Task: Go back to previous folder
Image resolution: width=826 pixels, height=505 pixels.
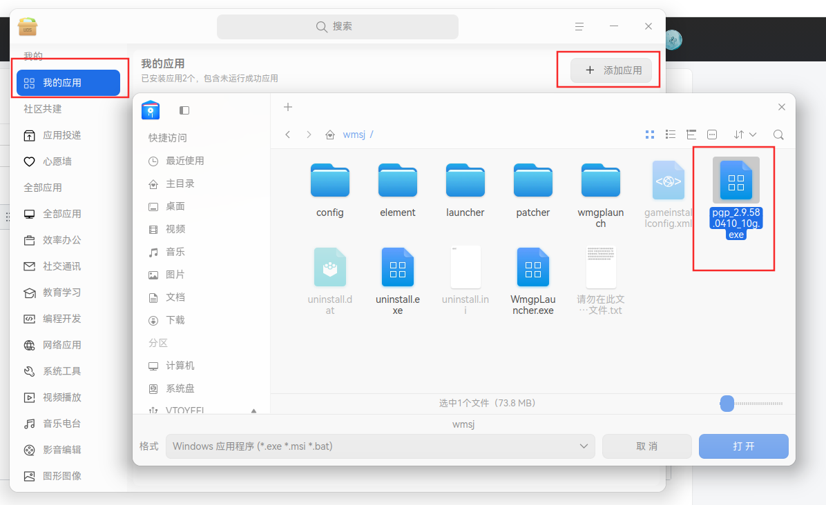Action: pos(287,135)
